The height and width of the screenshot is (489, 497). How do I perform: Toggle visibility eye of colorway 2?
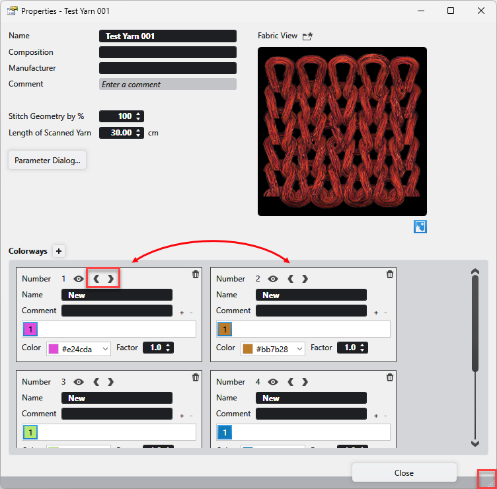coord(273,279)
